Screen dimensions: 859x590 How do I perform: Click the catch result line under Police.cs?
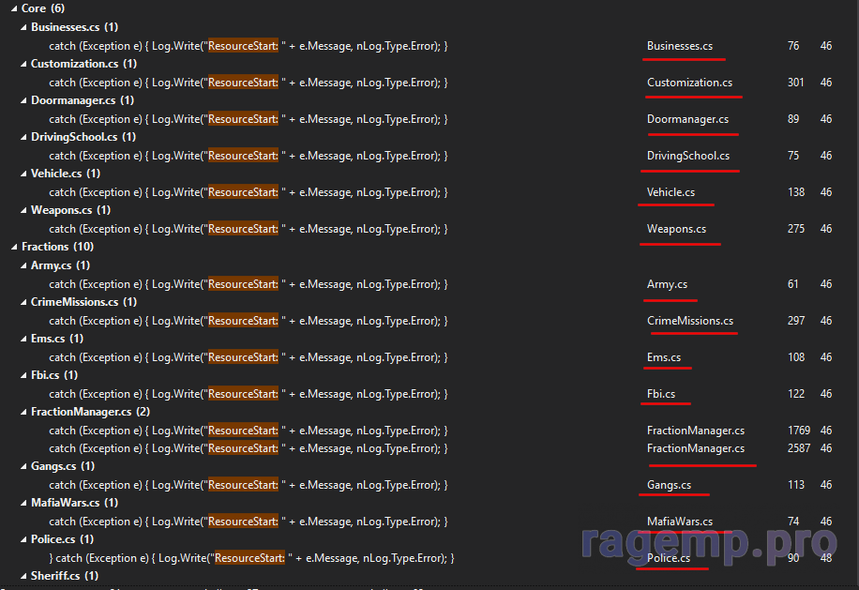(253, 558)
